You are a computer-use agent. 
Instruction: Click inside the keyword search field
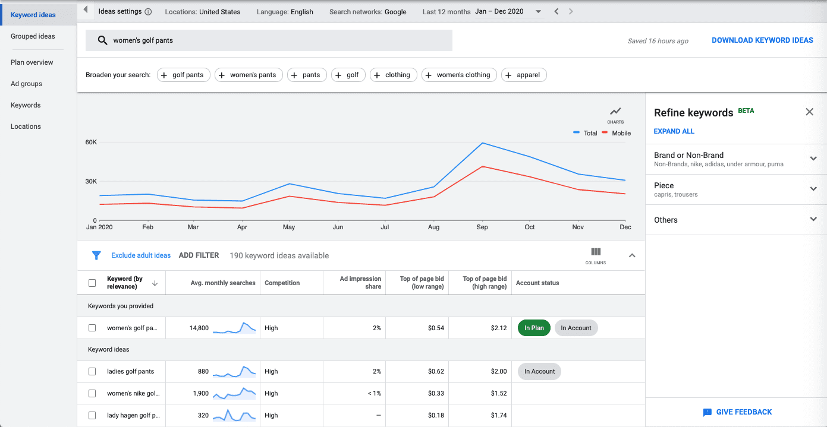268,40
